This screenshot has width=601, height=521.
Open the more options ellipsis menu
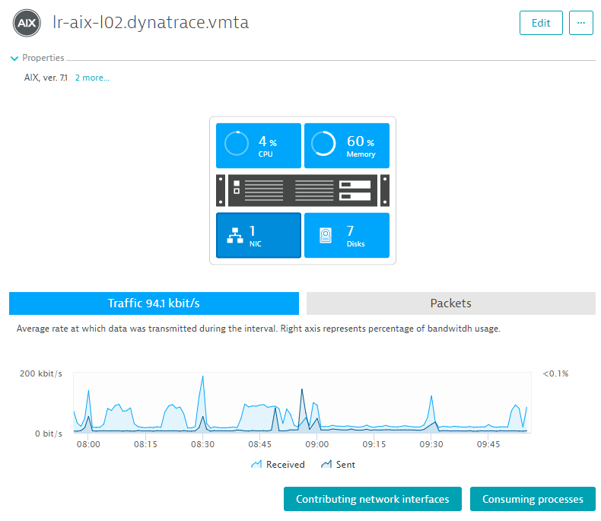click(x=580, y=23)
